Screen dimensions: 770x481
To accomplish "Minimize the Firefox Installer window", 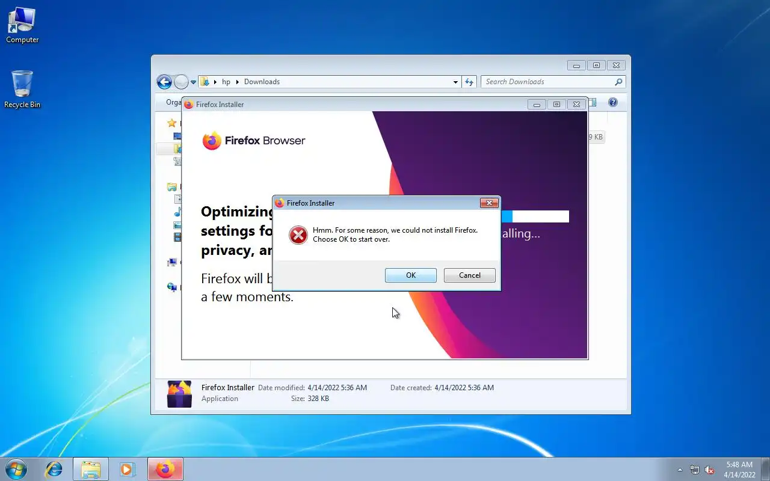I will pyautogui.click(x=537, y=105).
